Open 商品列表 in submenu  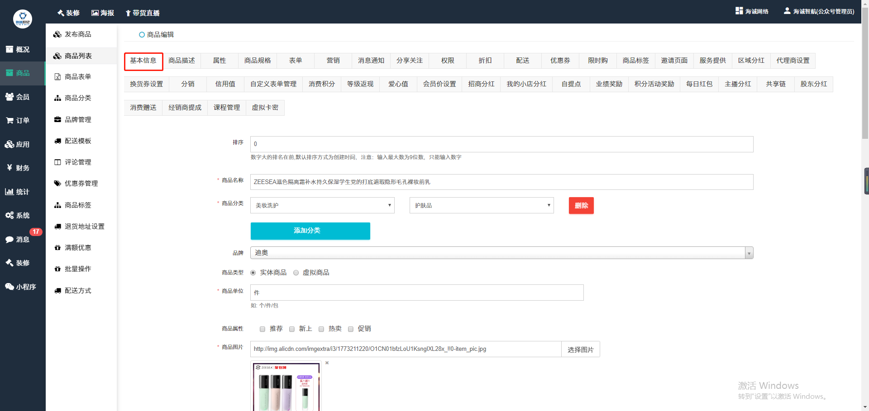pos(81,56)
